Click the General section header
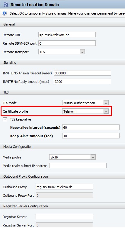Viewport: 125px width, 228px height. 62,24
